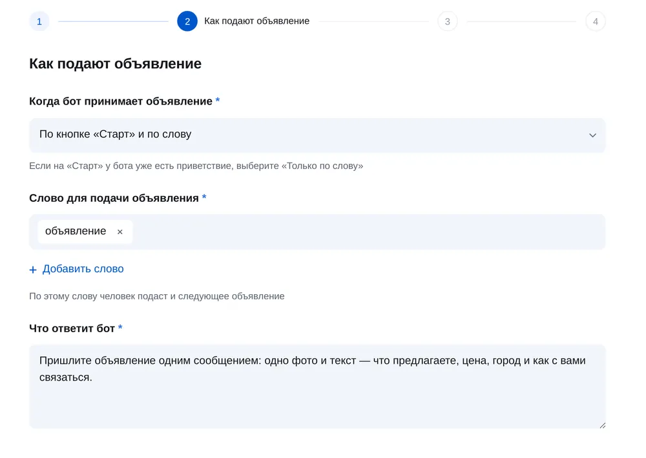The width and height of the screenshot is (646, 458).
Task: Click the hint about «Только по слову»
Action: [x=196, y=166]
